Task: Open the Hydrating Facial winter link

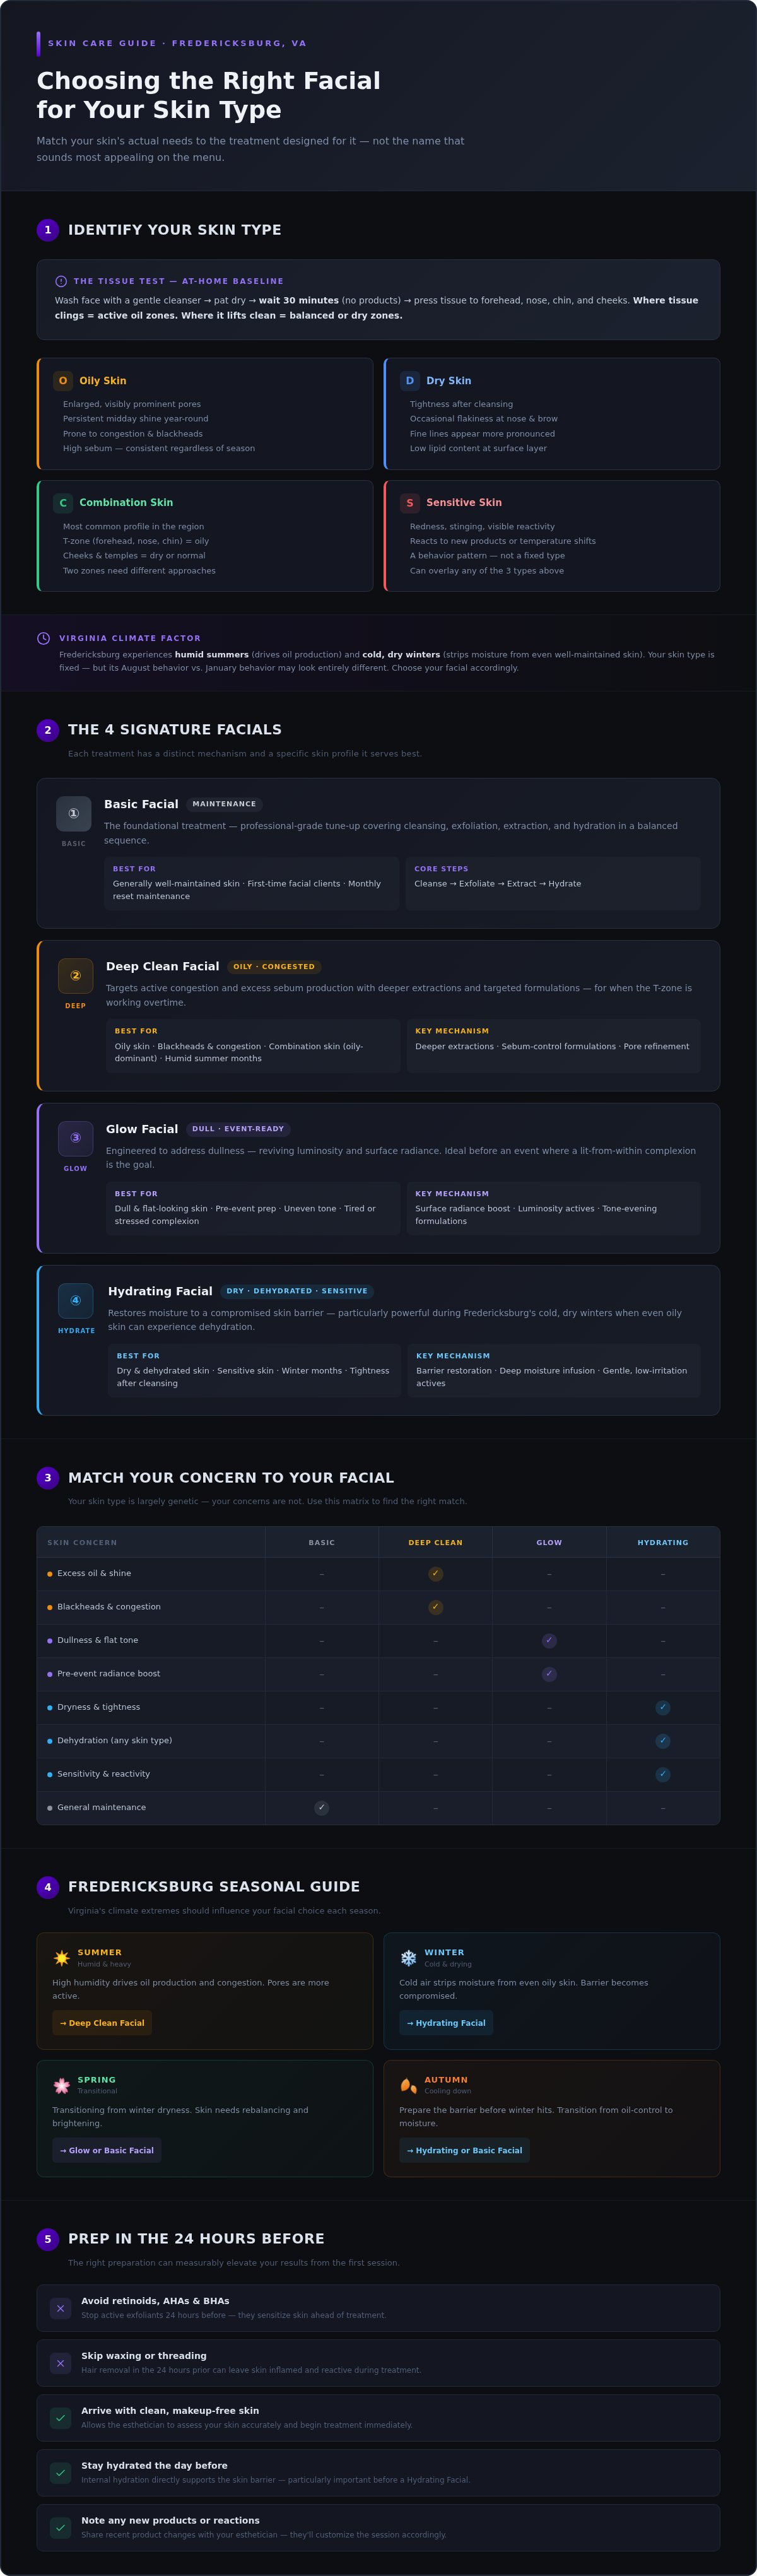Action: click(446, 2023)
